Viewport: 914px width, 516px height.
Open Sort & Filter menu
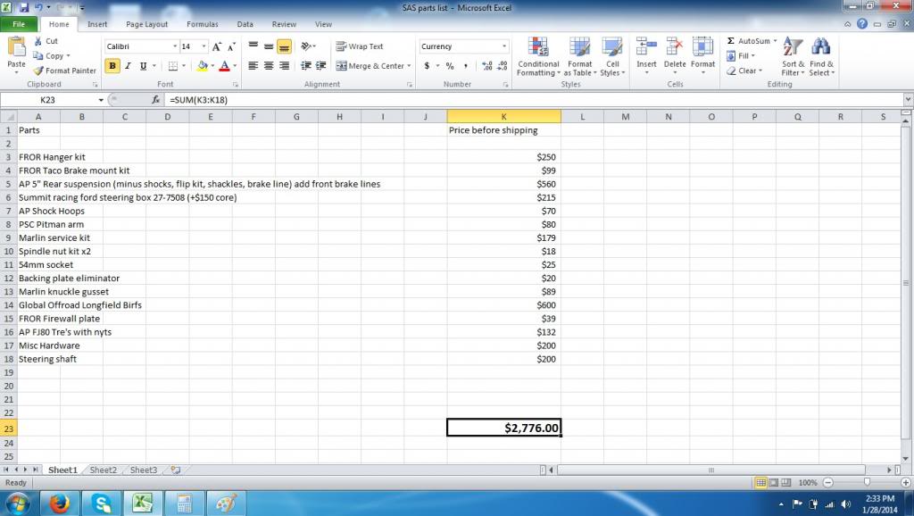pos(793,56)
